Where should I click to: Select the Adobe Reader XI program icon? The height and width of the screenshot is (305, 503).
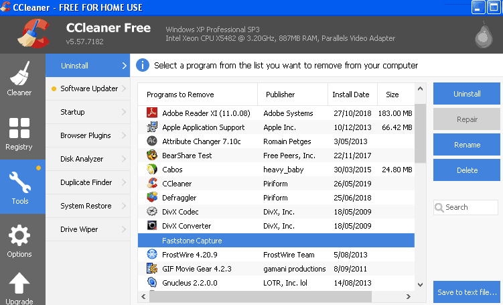(x=151, y=113)
